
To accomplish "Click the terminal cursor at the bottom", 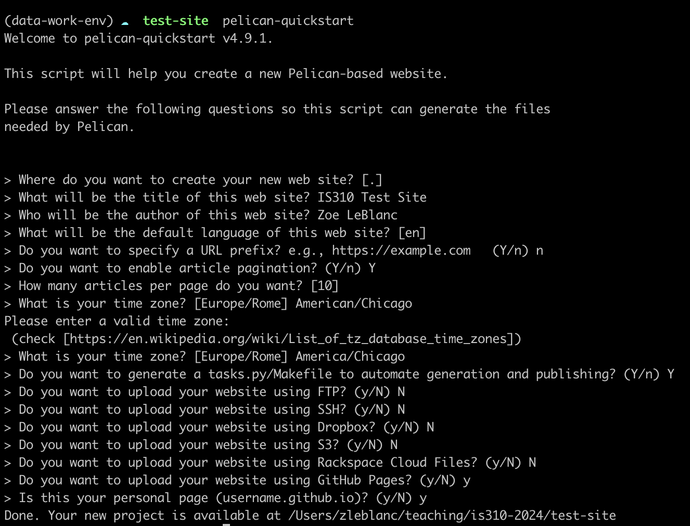I will tap(226, 524).
